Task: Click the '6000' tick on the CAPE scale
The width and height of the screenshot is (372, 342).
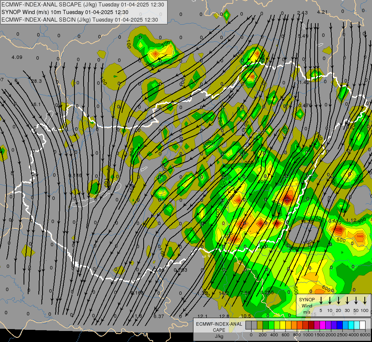Action: [365, 335]
